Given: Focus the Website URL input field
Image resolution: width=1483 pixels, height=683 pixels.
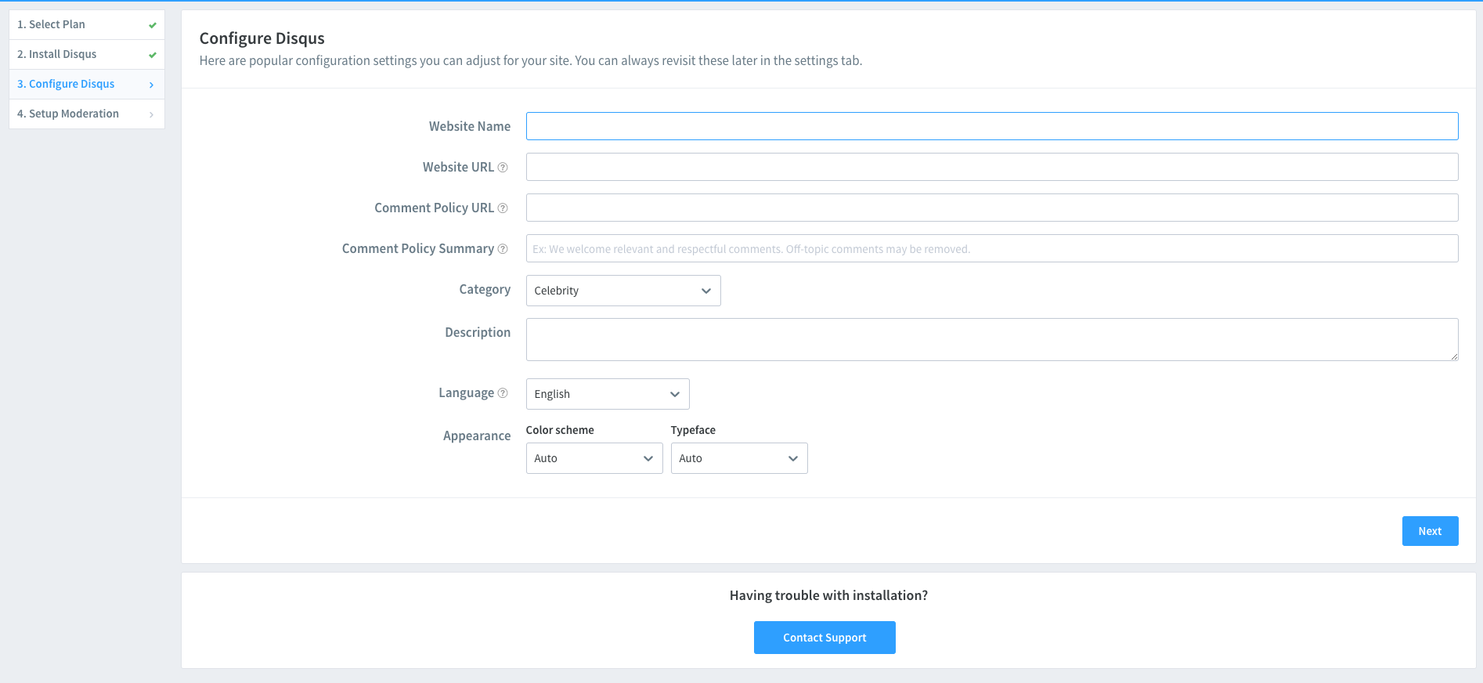Looking at the screenshot, I should coord(992,167).
